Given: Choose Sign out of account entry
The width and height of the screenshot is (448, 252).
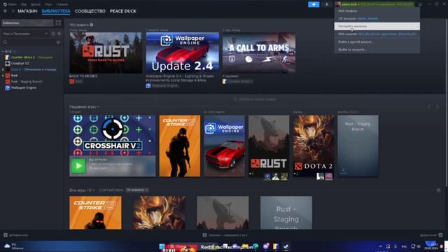Looking at the screenshot, I should pos(377,50).
